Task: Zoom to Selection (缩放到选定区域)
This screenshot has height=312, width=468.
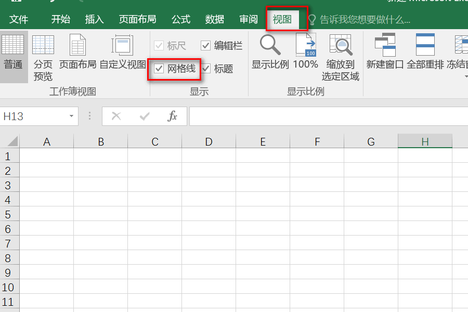Action: click(341, 57)
